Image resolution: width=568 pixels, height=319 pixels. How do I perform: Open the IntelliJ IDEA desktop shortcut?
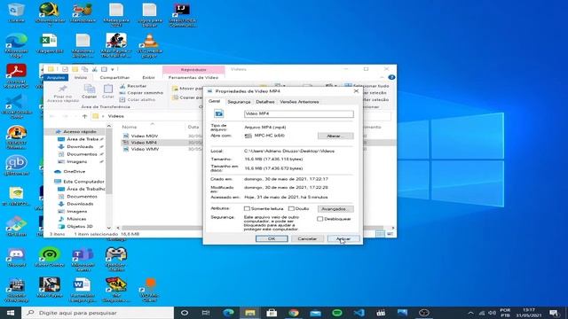[182, 14]
